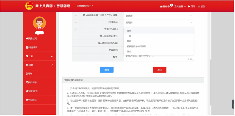The height and width of the screenshot is (116, 235).
Task: Expand the 三会 sidebar submenu
Action: [39, 56]
